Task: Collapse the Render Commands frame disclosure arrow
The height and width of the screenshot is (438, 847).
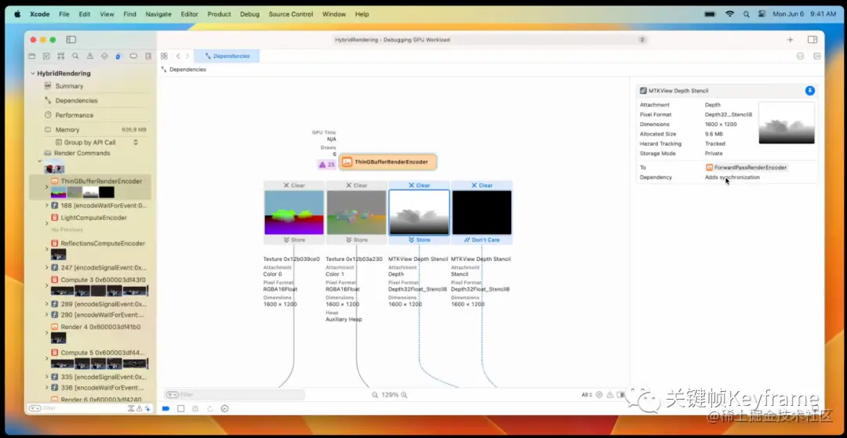Action: 39,161
